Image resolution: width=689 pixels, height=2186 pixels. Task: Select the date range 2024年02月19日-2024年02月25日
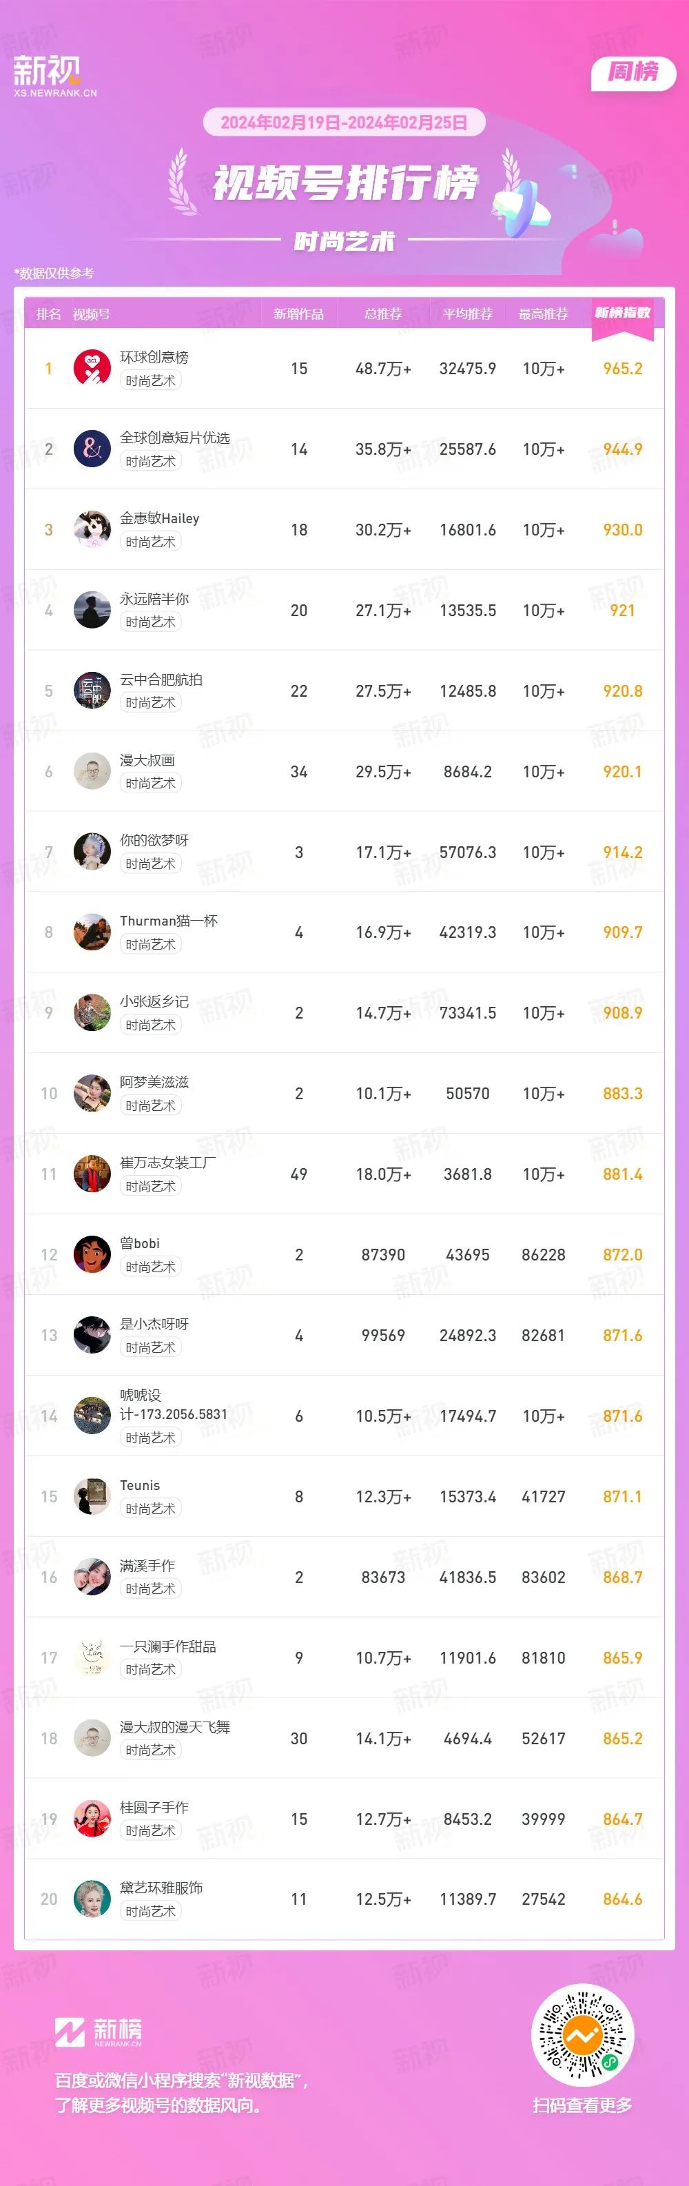coord(344,122)
